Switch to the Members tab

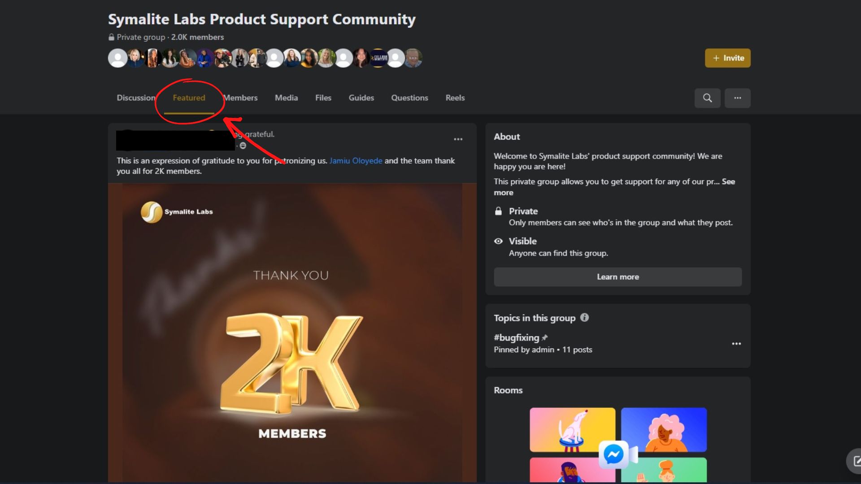(x=240, y=98)
